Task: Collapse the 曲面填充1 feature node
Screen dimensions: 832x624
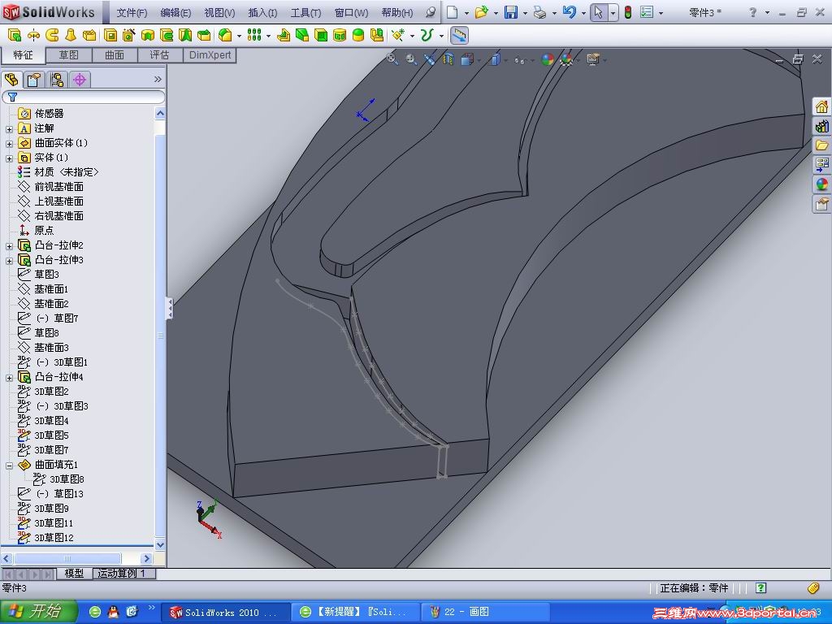Action: point(9,466)
